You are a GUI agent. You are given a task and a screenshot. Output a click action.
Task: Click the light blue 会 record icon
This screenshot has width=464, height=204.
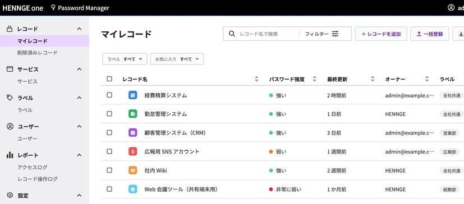[x=133, y=189]
